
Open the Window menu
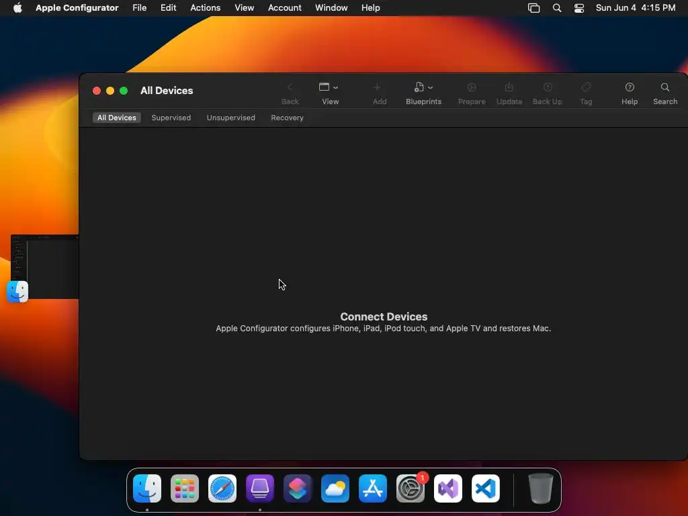pyautogui.click(x=331, y=7)
